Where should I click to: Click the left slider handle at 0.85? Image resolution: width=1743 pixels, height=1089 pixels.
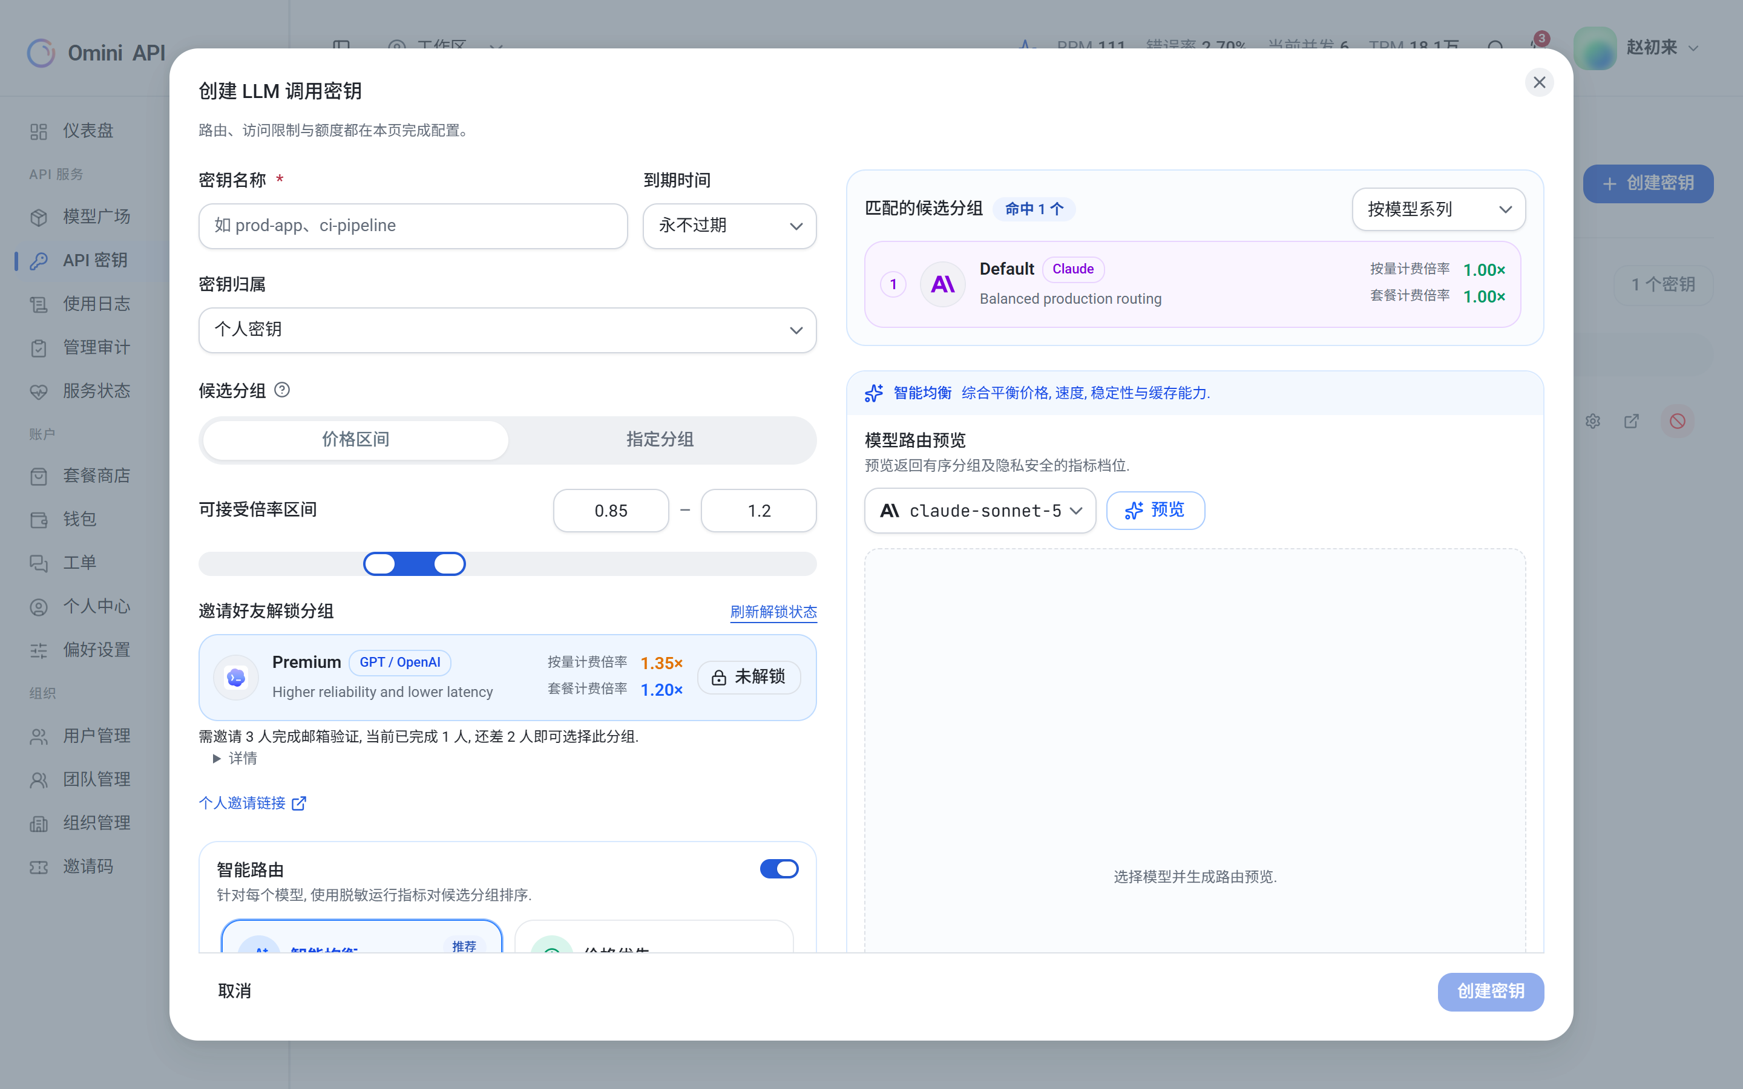pyautogui.click(x=379, y=564)
